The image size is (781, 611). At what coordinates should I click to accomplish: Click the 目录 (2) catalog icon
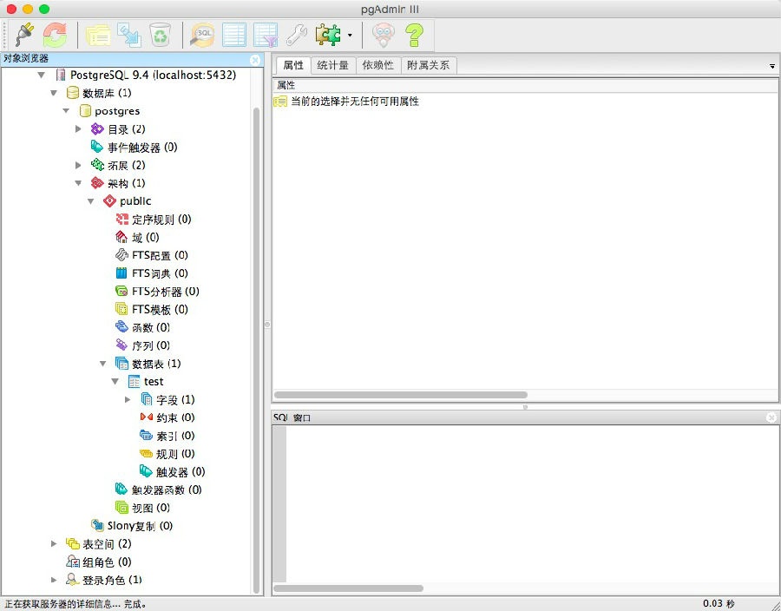click(97, 129)
